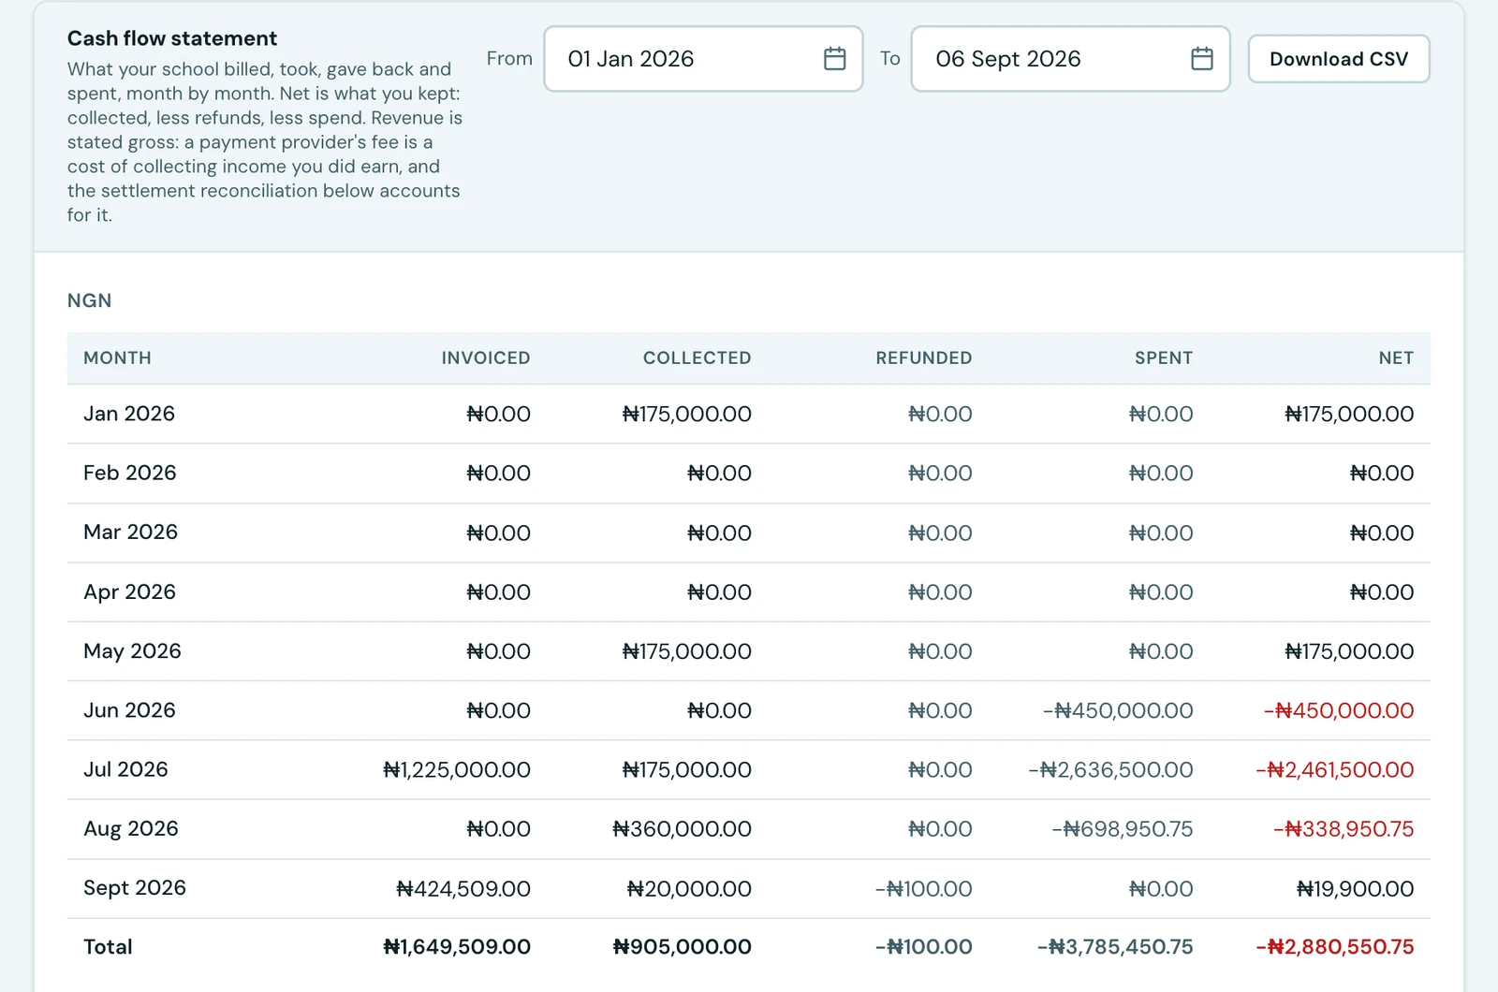
Task: Click the Feb 2026 row label
Action: pyautogui.click(x=130, y=473)
